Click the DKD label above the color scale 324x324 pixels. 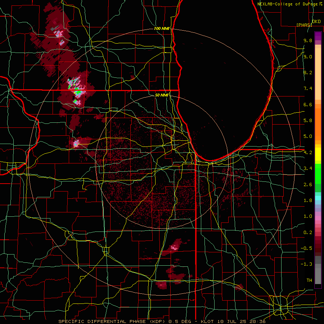tap(316, 22)
